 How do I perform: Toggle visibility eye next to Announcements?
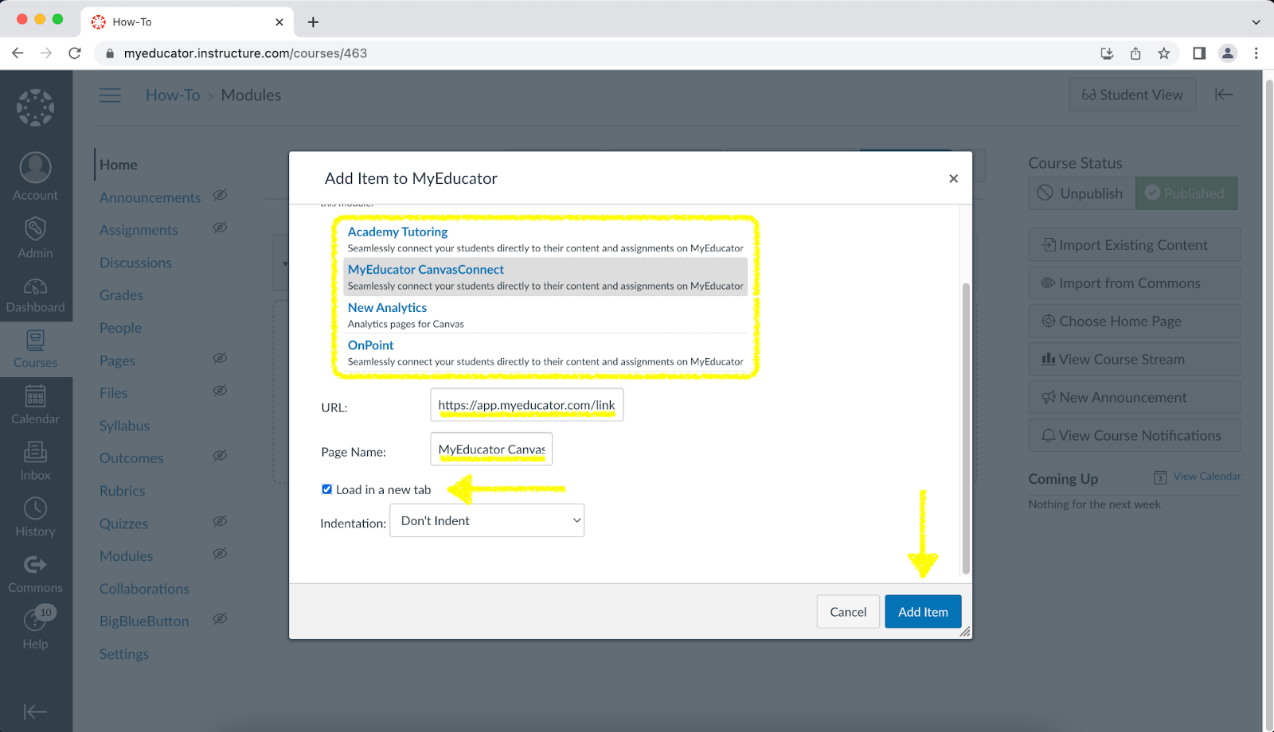click(x=221, y=196)
